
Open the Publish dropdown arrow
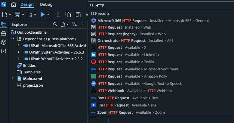(x=35, y=15)
